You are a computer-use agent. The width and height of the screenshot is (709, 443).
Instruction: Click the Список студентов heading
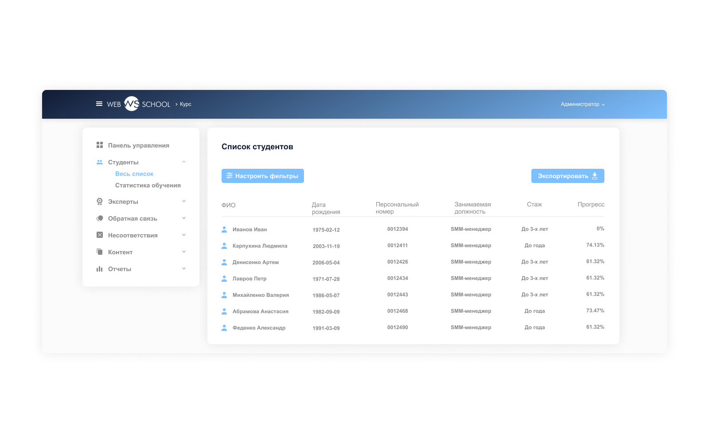[x=257, y=147]
